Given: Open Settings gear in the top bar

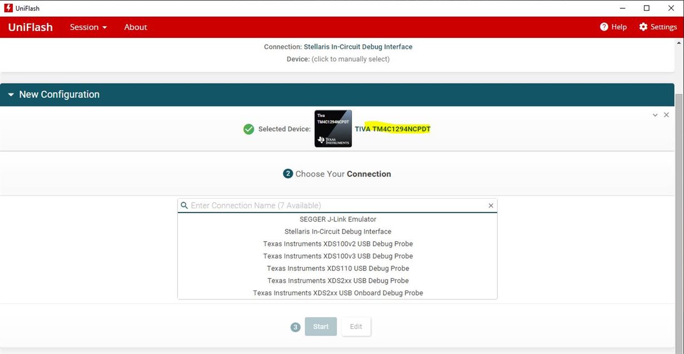Looking at the screenshot, I should click(658, 27).
